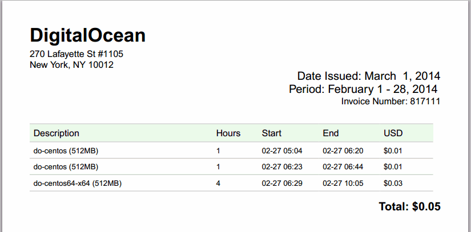Click the $0.03 charge amount
The height and width of the screenshot is (232, 471).
click(x=393, y=183)
